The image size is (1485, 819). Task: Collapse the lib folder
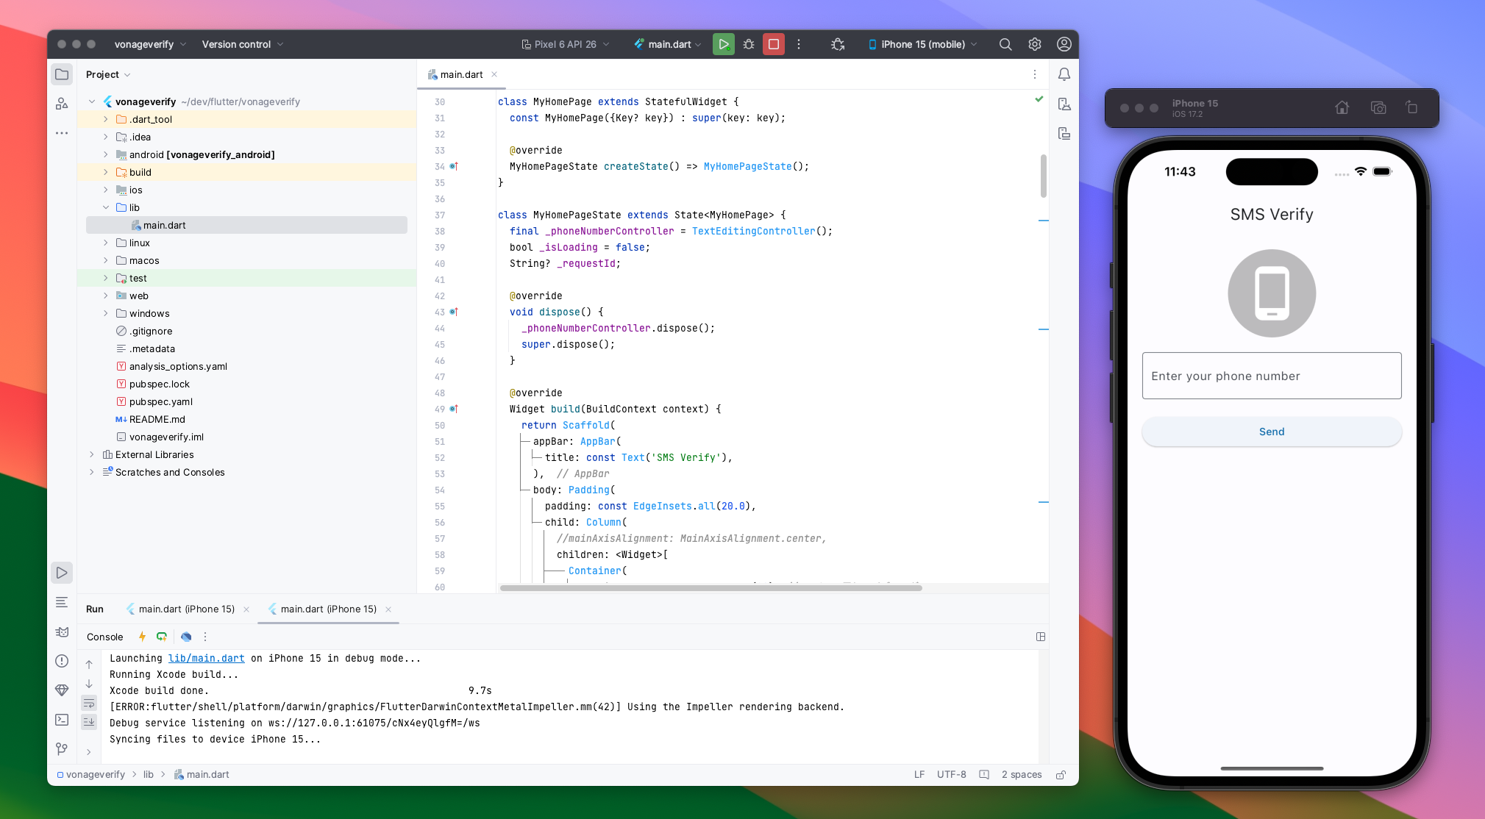pos(106,207)
